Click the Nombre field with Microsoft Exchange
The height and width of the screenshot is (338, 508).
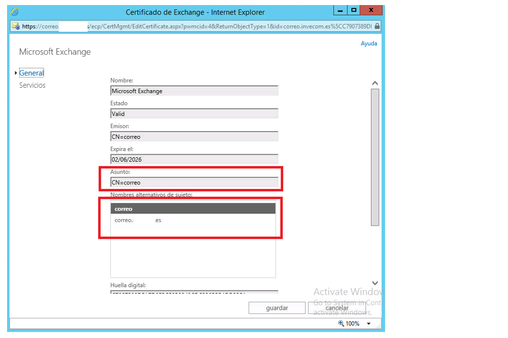194,91
